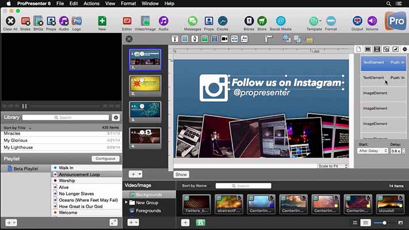Open the Volume control icon

pos(372,21)
